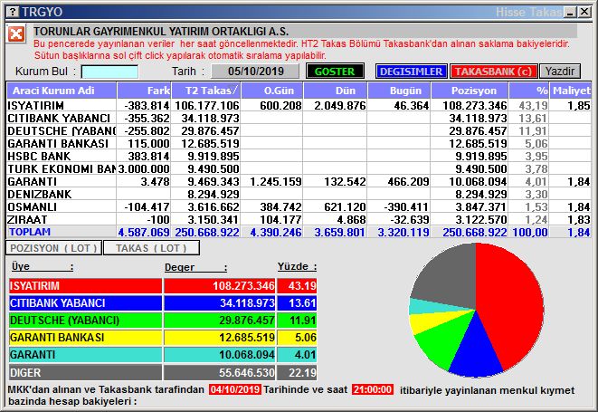Sort by Bugün column header

[x=399, y=91]
